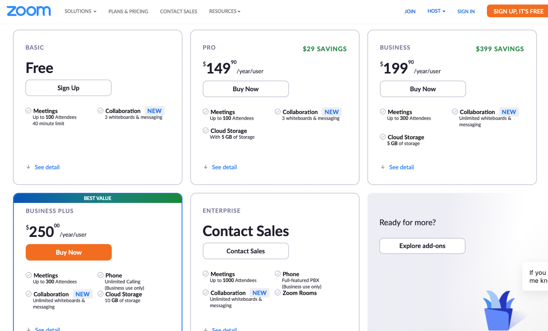Click Meetings check icon in Pro plan
The height and width of the screenshot is (331, 548).
click(x=206, y=112)
